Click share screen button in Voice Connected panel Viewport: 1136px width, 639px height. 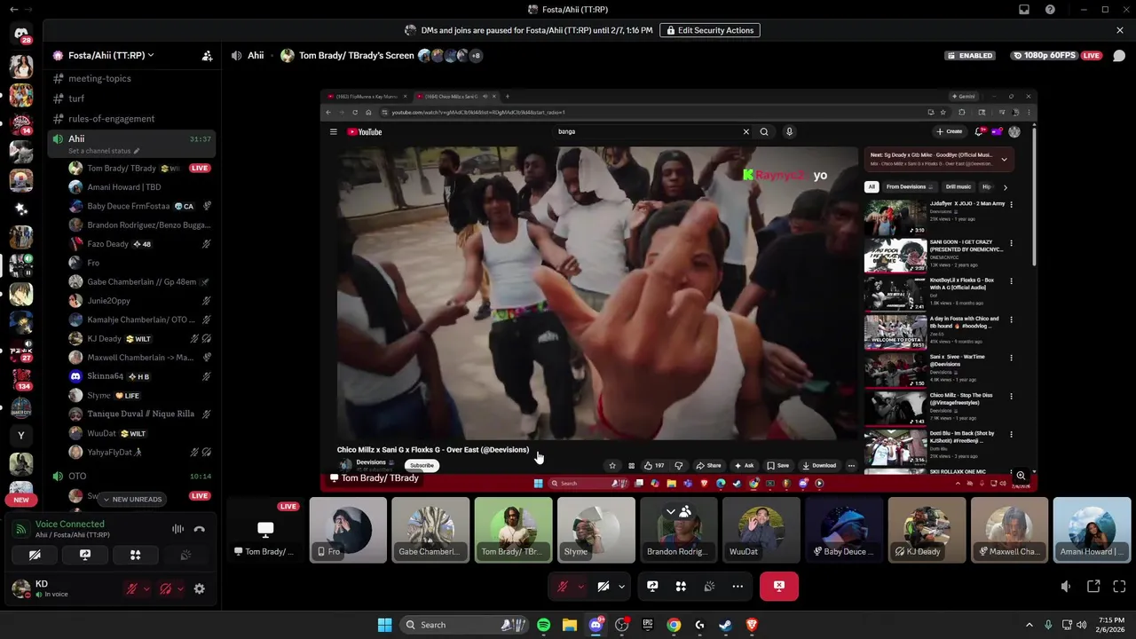point(85,555)
